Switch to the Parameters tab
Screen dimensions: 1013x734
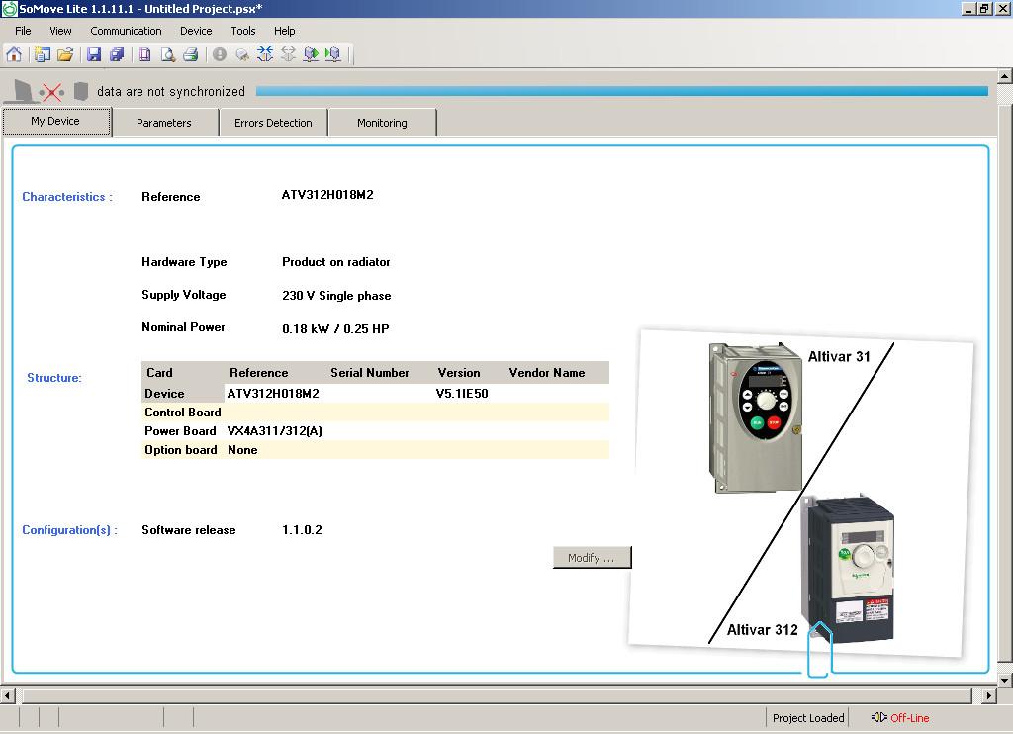[x=164, y=123]
